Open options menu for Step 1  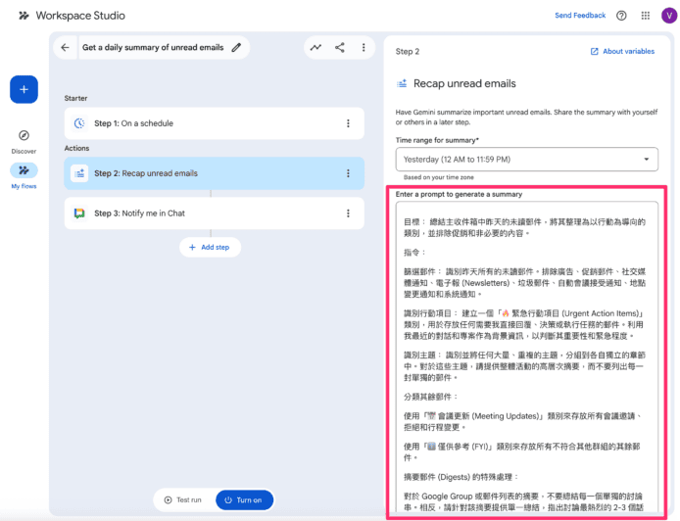[348, 123]
